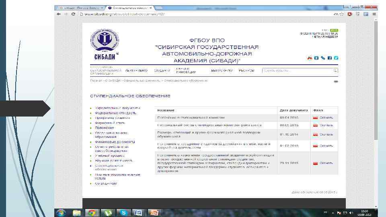Click the SibADI logo
The height and width of the screenshot is (217, 386).
tap(105, 44)
